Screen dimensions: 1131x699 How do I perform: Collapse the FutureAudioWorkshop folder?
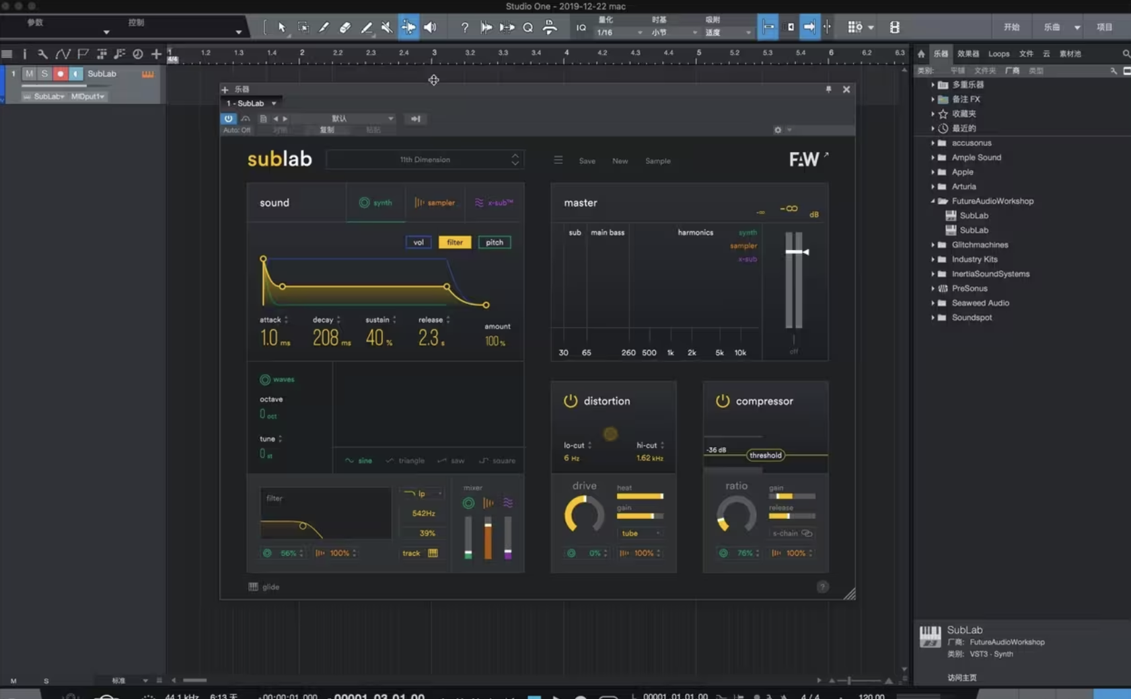point(934,201)
